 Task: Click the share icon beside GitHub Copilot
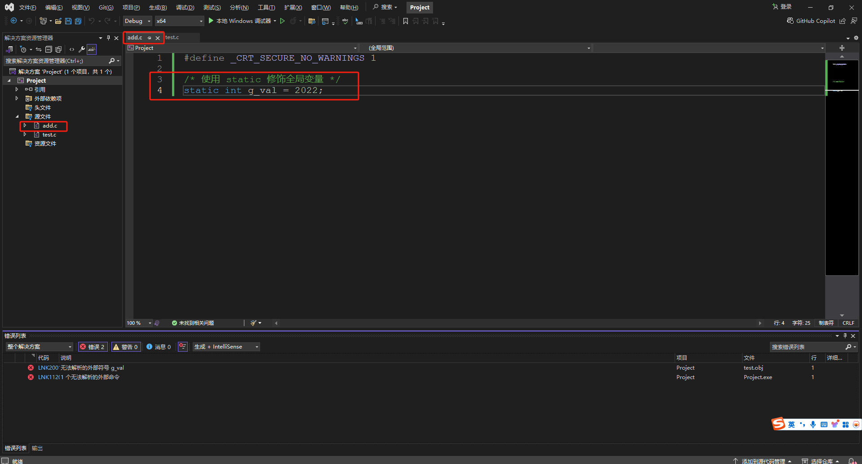point(843,21)
